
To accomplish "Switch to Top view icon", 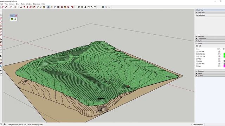I will 82,7.
